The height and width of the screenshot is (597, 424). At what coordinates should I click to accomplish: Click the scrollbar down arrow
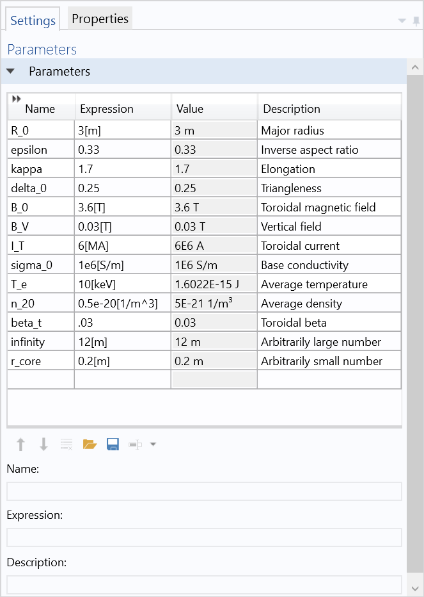(x=415, y=588)
